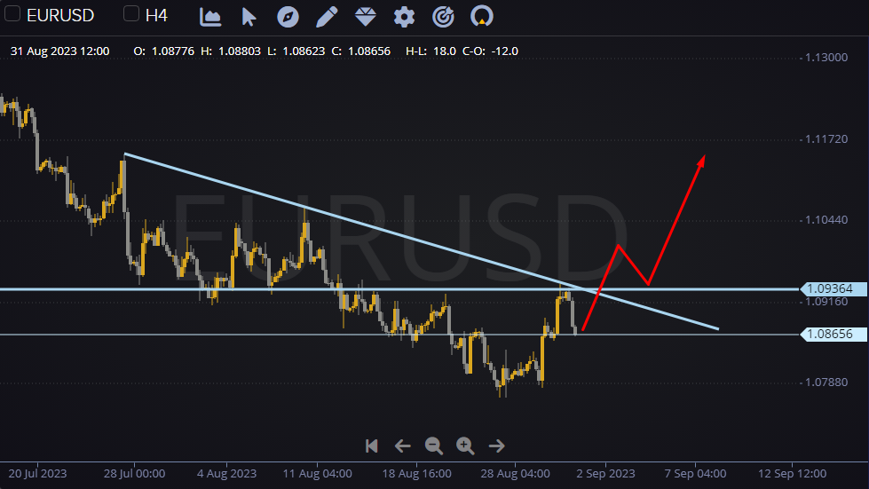
Task: Click the diamond icon in toolbar
Action: point(365,17)
